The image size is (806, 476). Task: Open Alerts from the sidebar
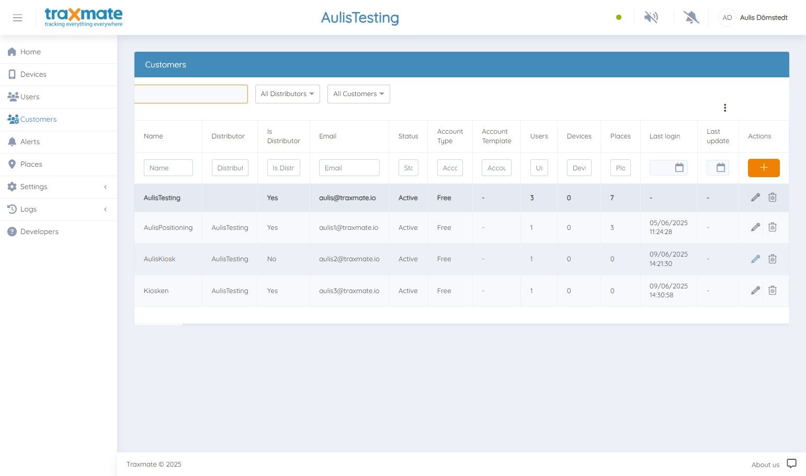coord(30,142)
